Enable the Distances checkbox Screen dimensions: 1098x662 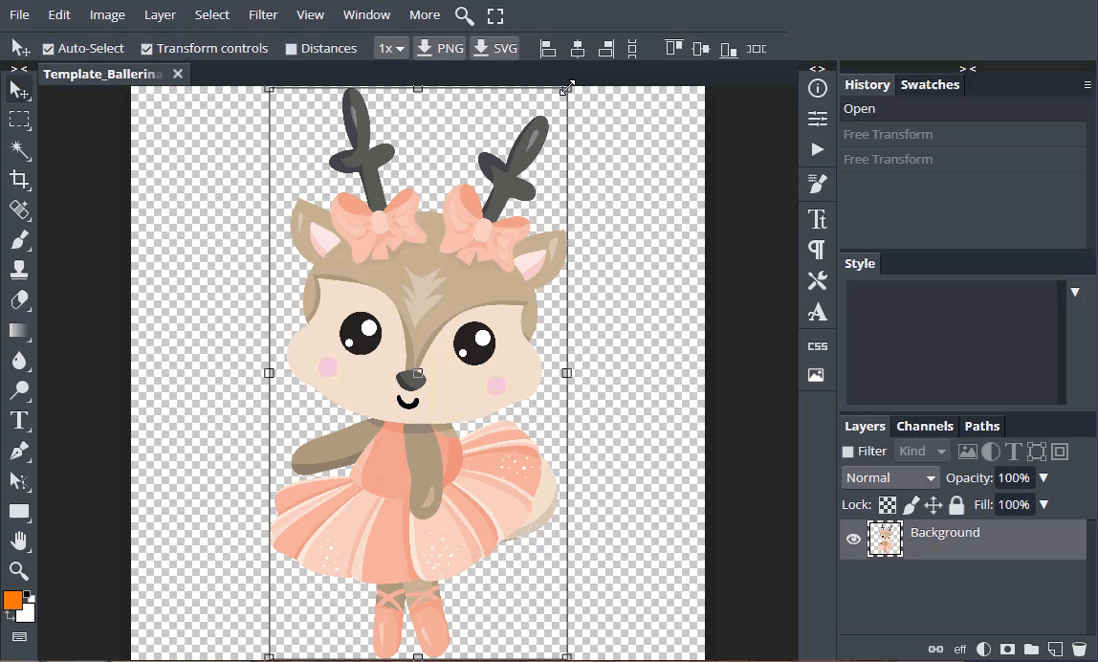pos(292,49)
